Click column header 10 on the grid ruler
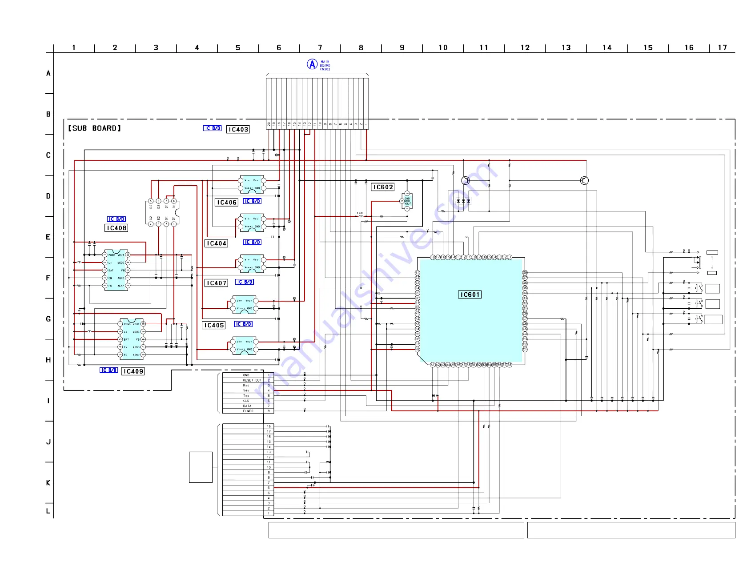Screen dimensions: 747x561 tap(443, 48)
